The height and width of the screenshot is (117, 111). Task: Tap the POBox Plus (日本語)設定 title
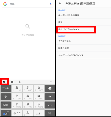coord(80,3)
